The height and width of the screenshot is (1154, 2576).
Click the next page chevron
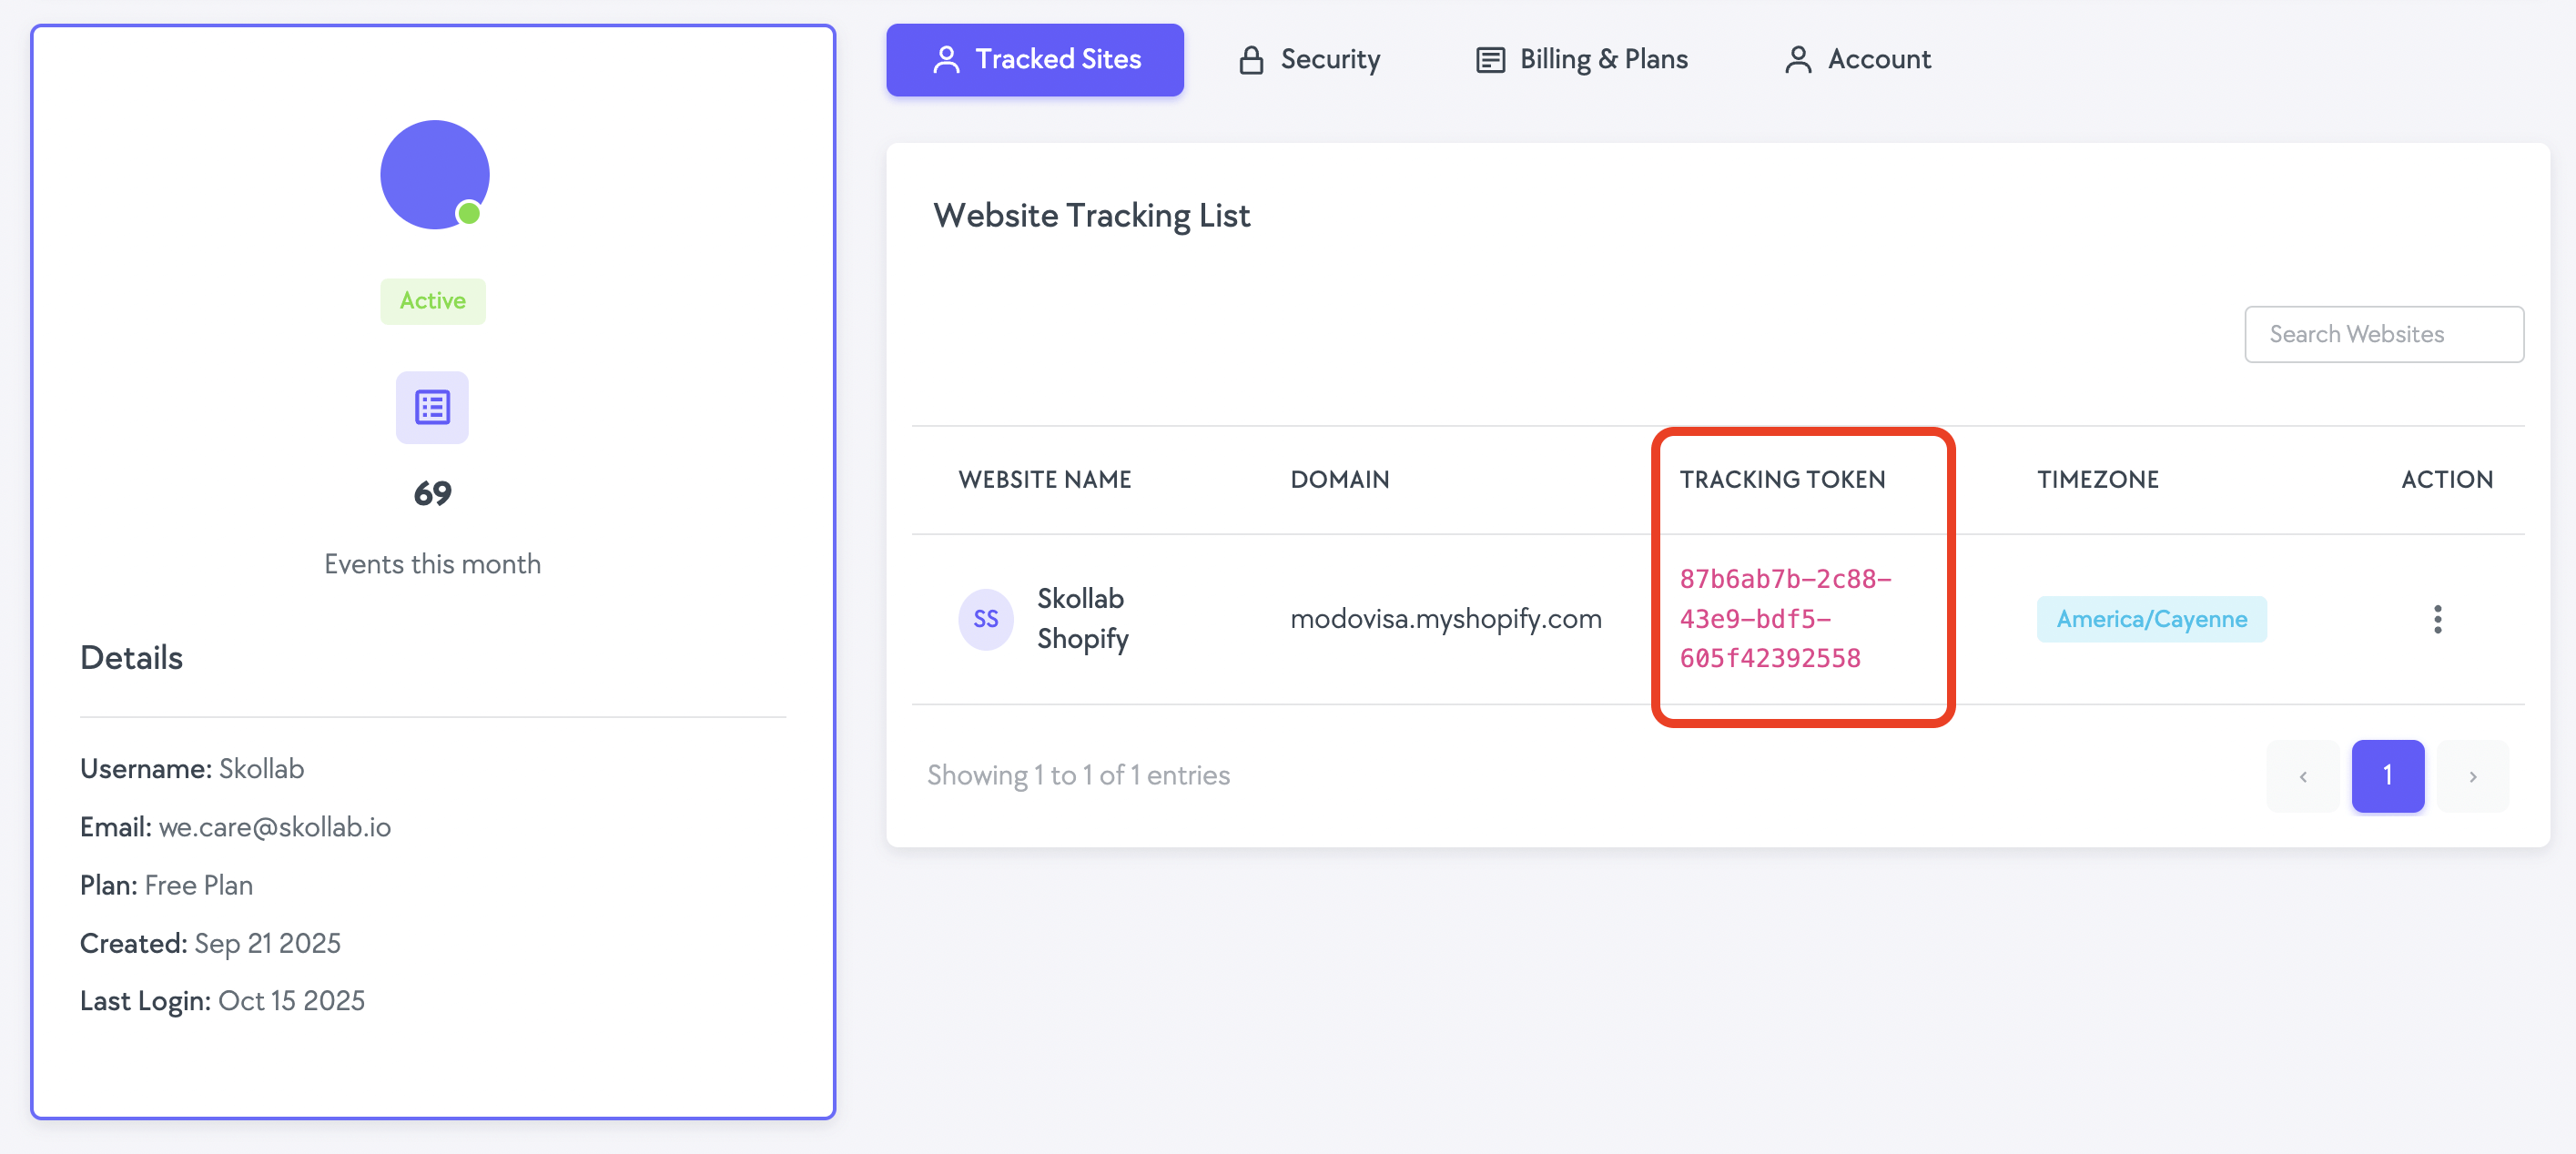[x=2473, y=776]
